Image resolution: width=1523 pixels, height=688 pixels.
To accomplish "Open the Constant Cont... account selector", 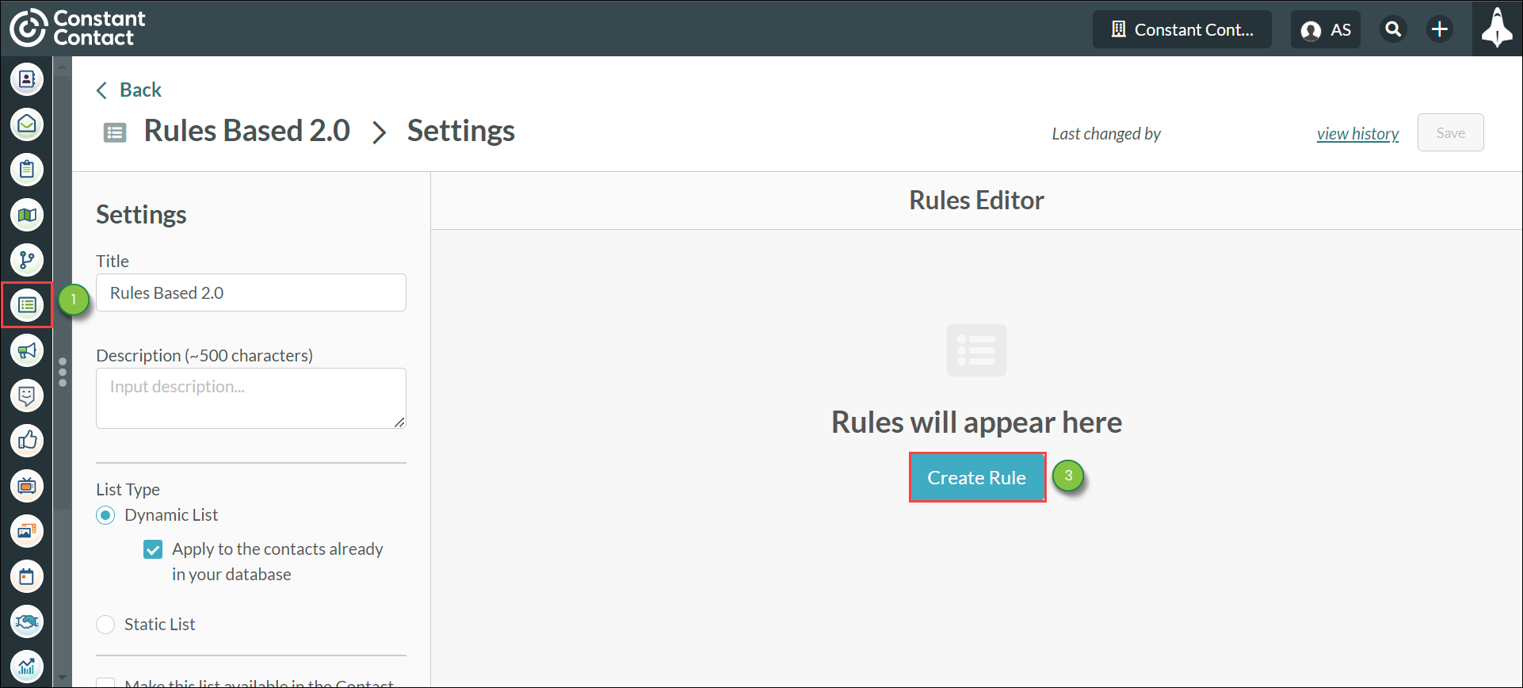I will point(1181,29).
